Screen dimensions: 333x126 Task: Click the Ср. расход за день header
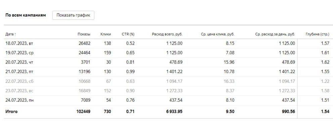tap(275, 34)
